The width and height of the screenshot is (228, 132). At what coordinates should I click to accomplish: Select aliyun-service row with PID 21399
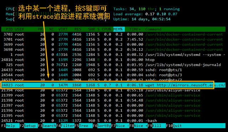tap(113, 95)
